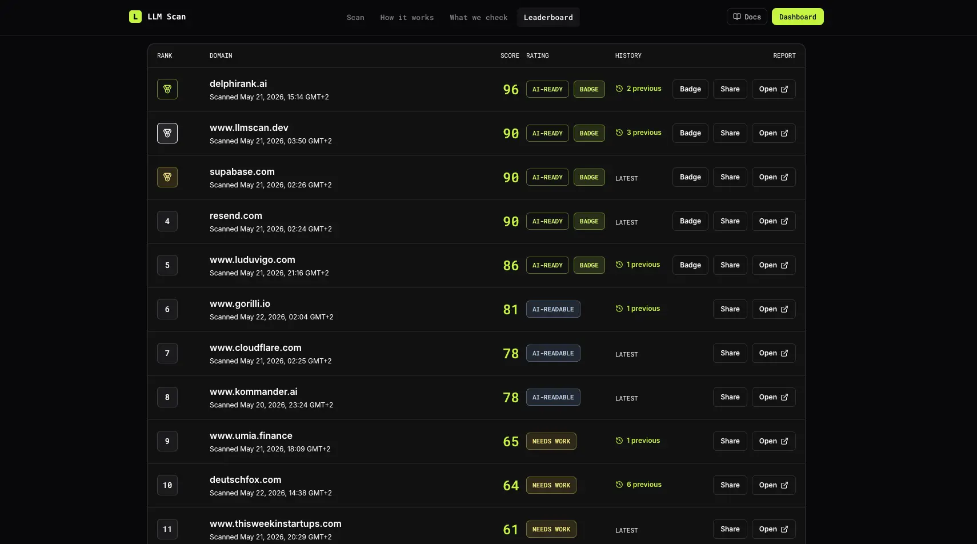The height and width of the screenshot is (544, 977).
Task: Click the bronze medal icon for supabase.com
Action: click(167, 177)
